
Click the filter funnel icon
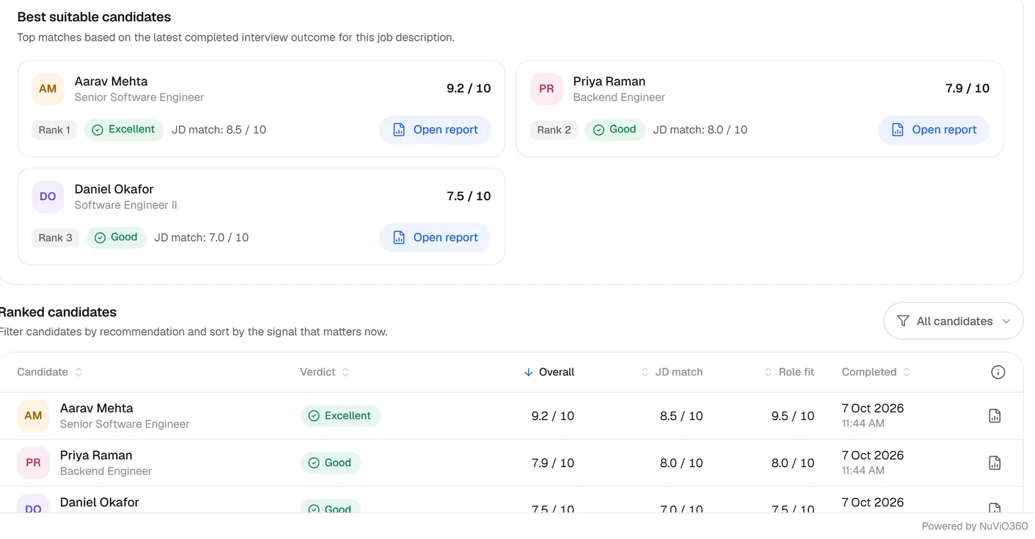coord(903,321)
